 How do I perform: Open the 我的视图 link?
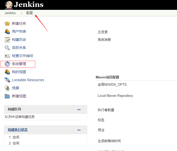(19, 72)
